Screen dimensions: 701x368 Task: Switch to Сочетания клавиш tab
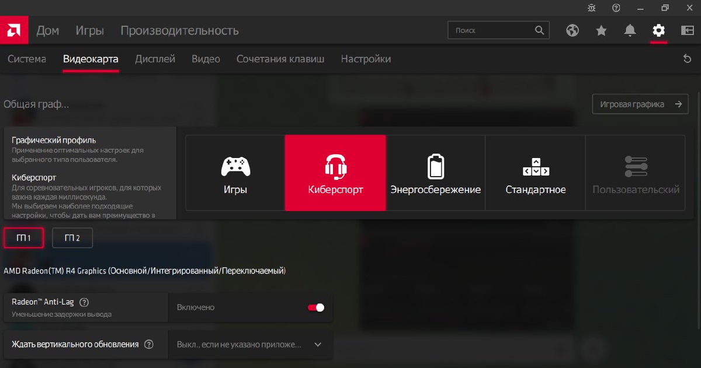(280, 59)
